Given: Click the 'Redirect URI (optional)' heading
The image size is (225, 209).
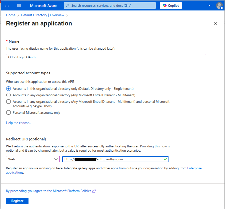Looking at the screenshot, I should tap(26, 139).
